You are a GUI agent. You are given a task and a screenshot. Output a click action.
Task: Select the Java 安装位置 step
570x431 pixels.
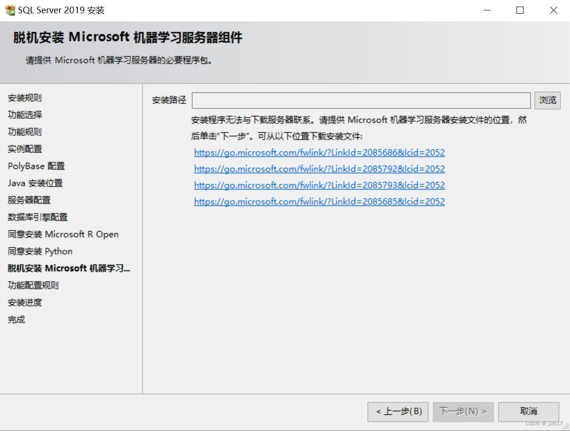click(35, 183)
